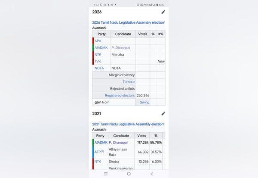Screen dimensions: 258x178
Task: Click the Turnout link
Action: pos(129,81)
